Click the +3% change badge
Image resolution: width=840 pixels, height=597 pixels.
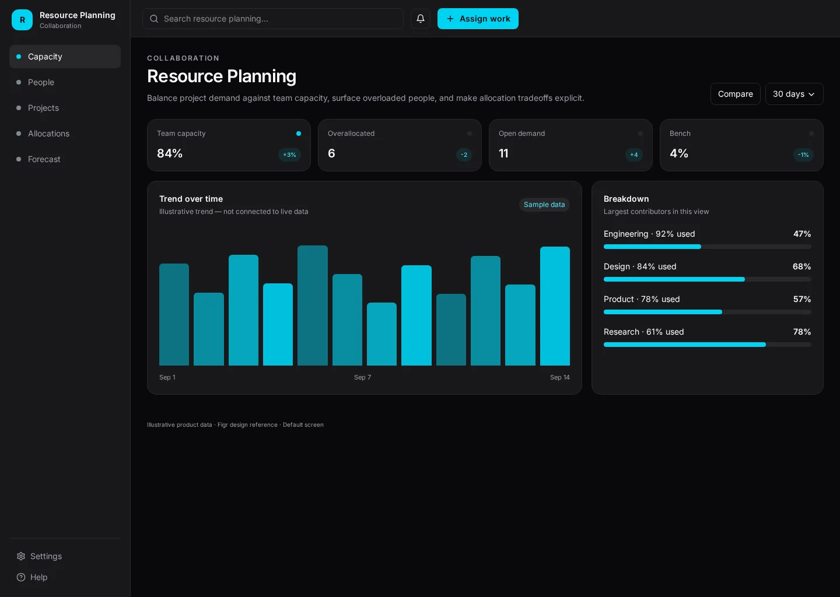coord(289,154)
